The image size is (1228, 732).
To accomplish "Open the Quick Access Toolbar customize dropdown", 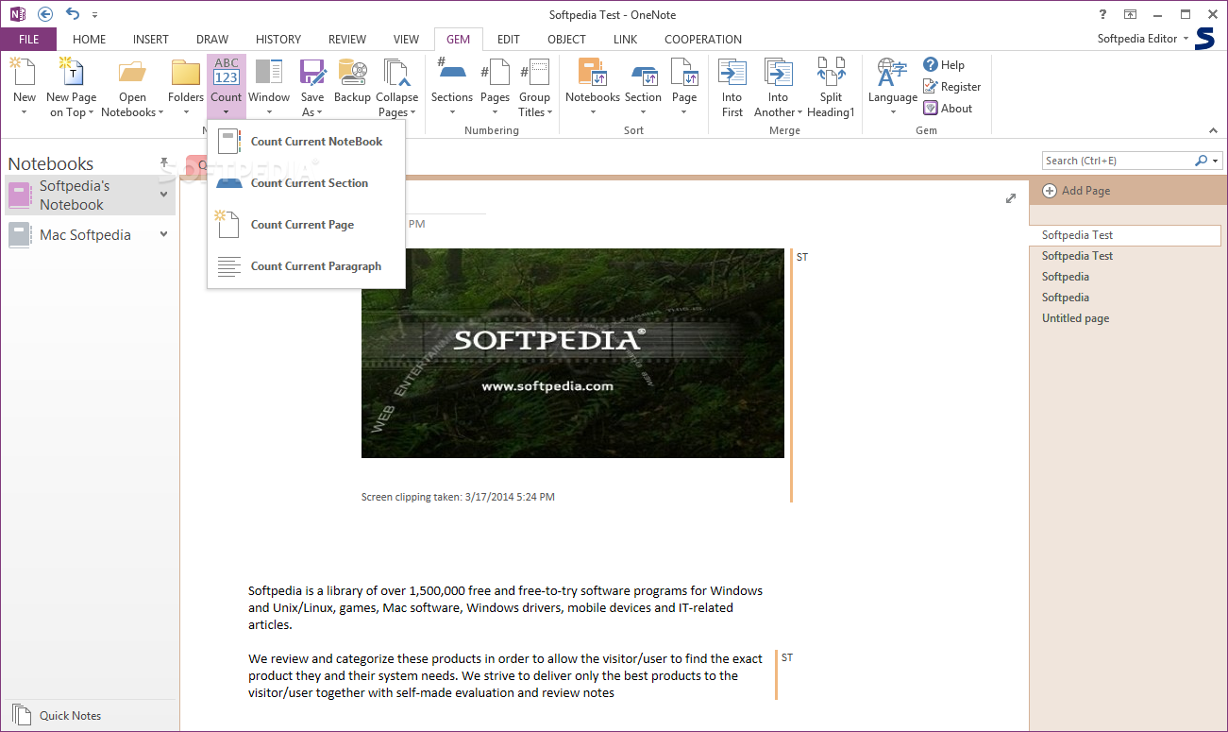I will (x=95, y=15).
